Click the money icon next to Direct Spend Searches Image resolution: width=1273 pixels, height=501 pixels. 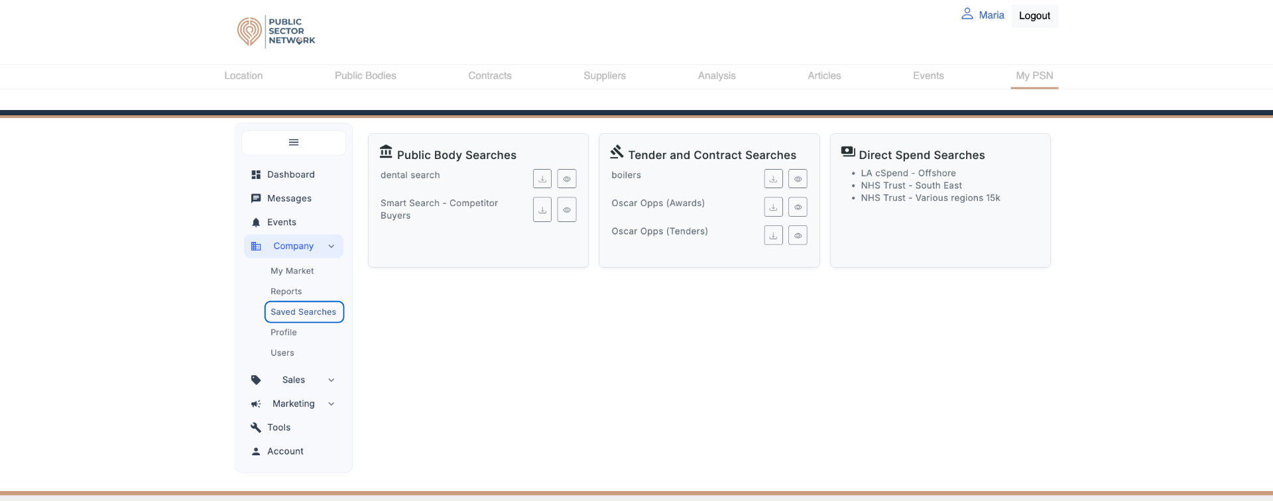848,152
